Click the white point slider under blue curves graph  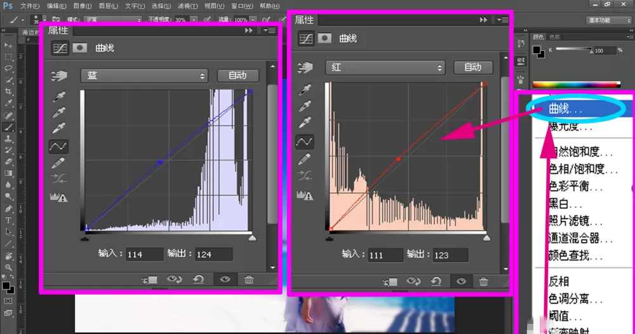pos(252,237)
